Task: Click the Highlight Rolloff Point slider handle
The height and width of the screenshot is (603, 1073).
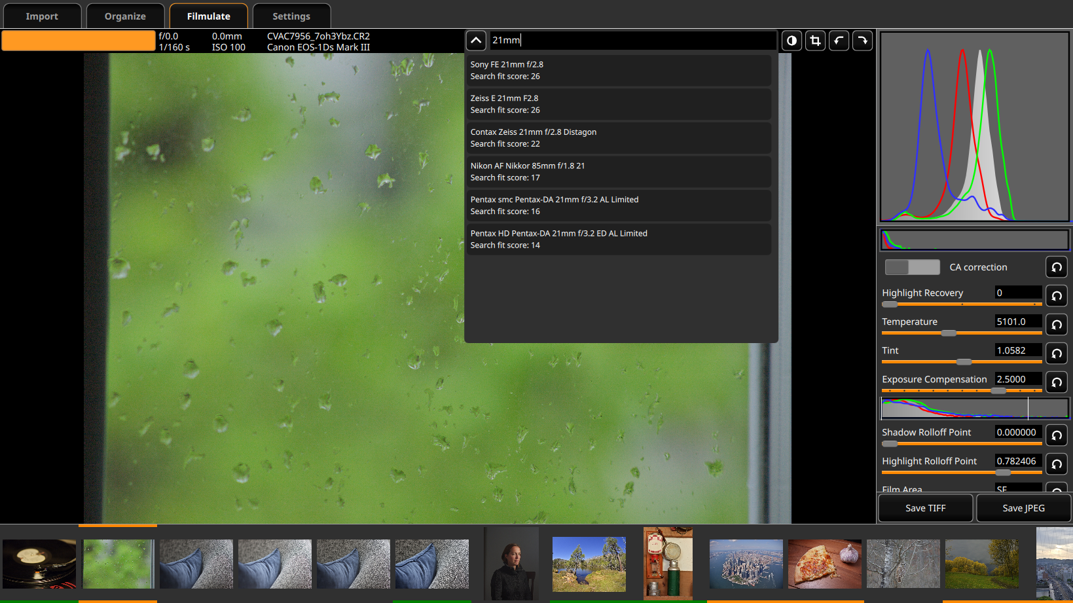Action: [x=1003, y=472]
